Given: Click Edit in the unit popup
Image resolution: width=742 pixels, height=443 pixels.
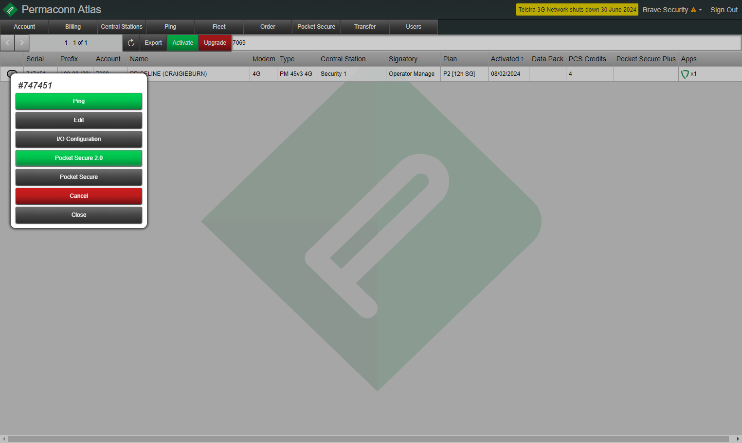Looking at the screenshot, I should coord(79,120).
